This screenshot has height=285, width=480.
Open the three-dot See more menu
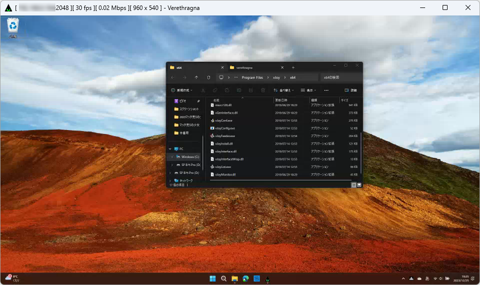pyautogui.click(x=326, y=90)
